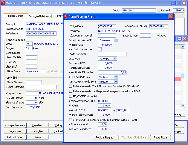Open the Lista NCM dropdown
The image size is (188, 145).
coord(115,59)
